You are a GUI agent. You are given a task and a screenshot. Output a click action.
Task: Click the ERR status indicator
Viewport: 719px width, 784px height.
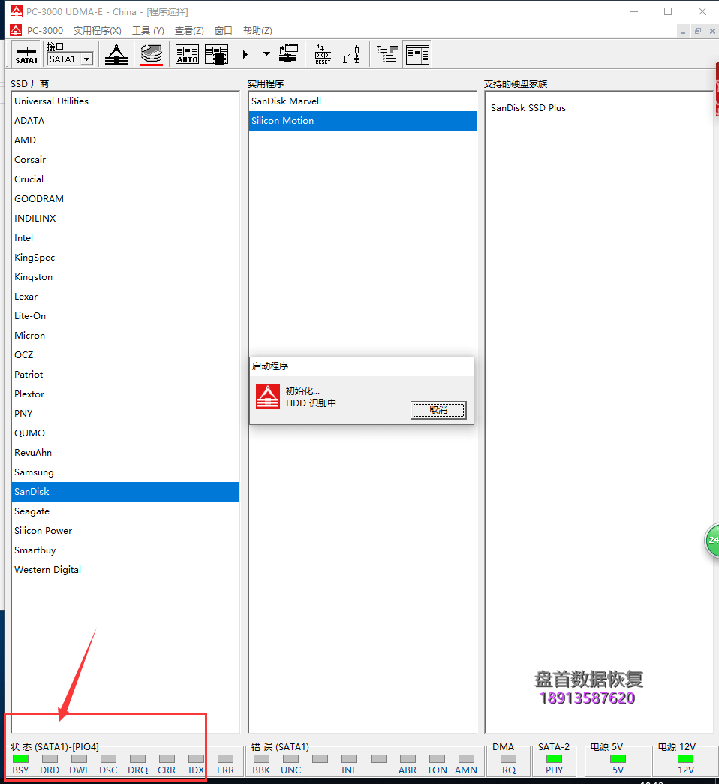[x=225, y=758]
